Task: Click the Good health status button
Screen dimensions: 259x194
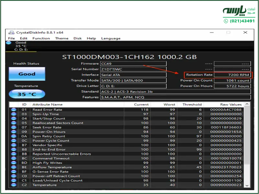Action: [27, 74]
